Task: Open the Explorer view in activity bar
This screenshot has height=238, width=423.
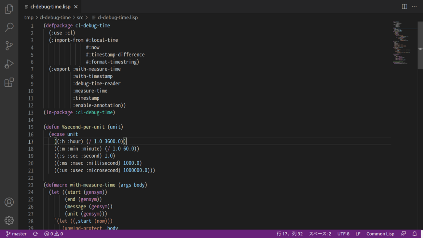Action: pos(9,9)
